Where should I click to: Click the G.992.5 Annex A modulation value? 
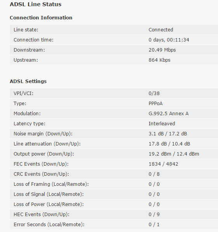(168, 114)
